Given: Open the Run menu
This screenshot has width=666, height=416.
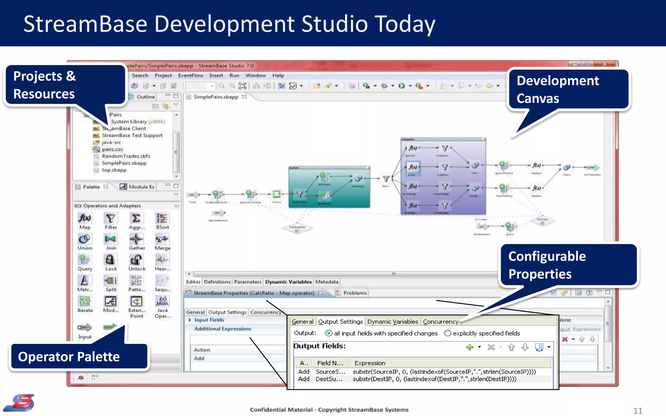Looking at the screenshot, I should 234,75.
